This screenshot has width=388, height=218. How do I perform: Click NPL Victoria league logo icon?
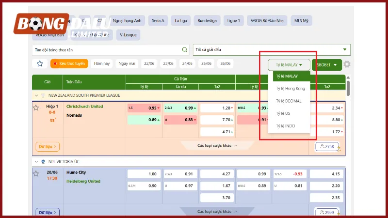(x=43, y=162)
